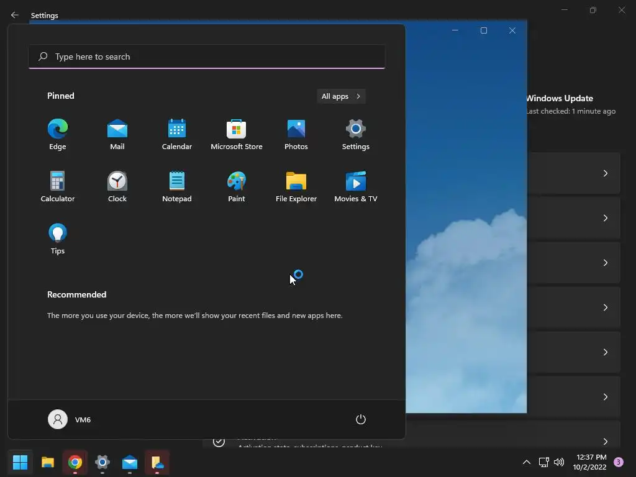Expand first Settings row chevron under Windows Update
The height and width of the screenshot is (477, 636).
(605, 173)
